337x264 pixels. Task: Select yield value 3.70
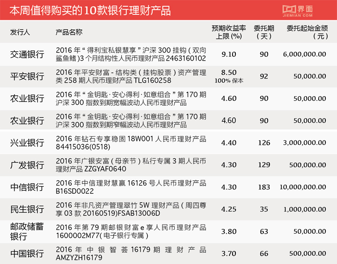229,254
